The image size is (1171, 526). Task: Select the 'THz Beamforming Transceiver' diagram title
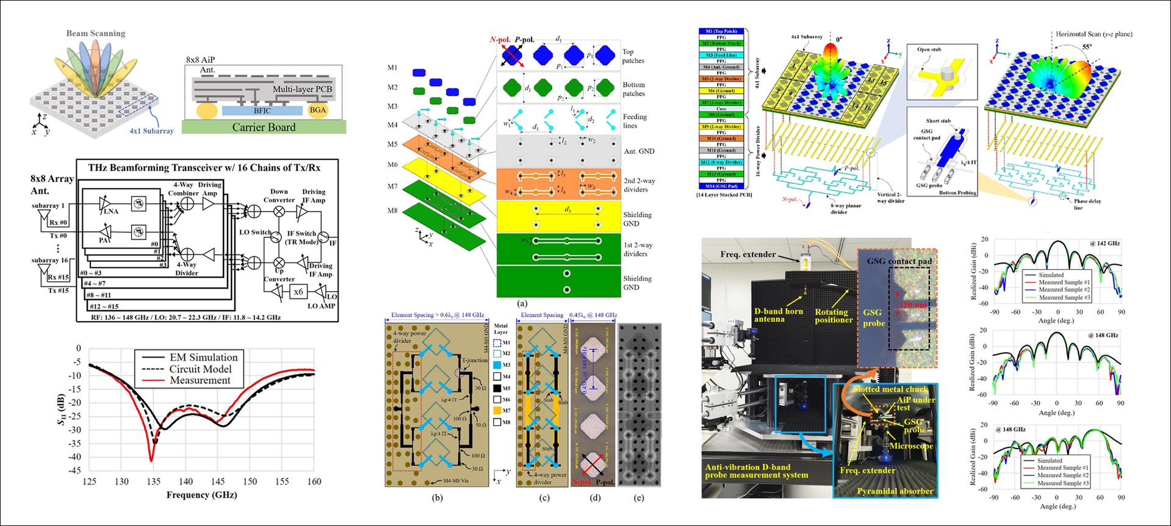[204, 167]
